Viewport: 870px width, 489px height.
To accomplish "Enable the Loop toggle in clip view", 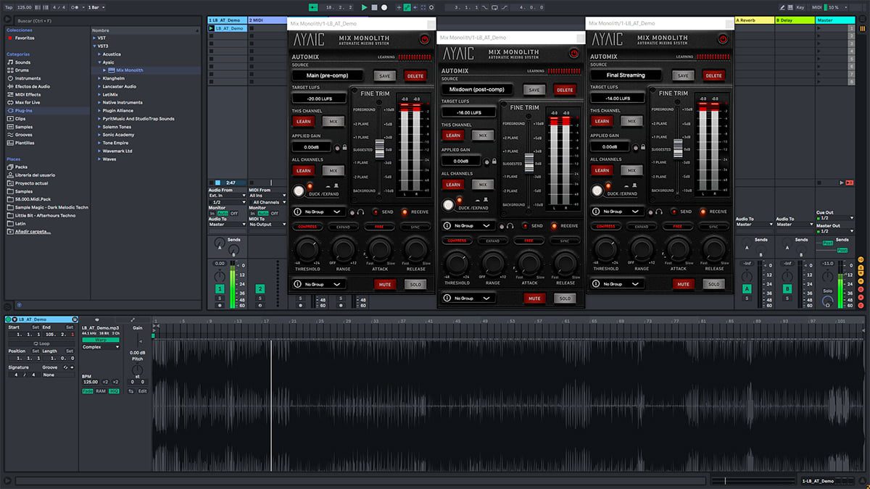I will 41,343.
